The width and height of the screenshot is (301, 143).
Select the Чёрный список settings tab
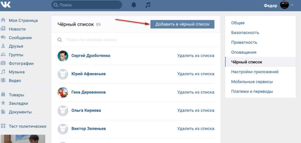(260, 62)
